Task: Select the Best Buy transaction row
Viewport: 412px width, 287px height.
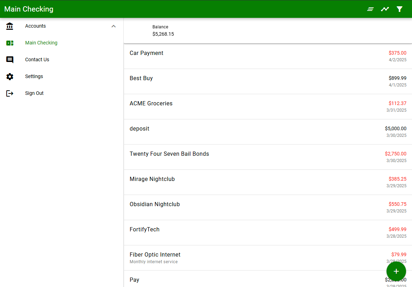Action: pyautogui.click(x=245, y=81)
